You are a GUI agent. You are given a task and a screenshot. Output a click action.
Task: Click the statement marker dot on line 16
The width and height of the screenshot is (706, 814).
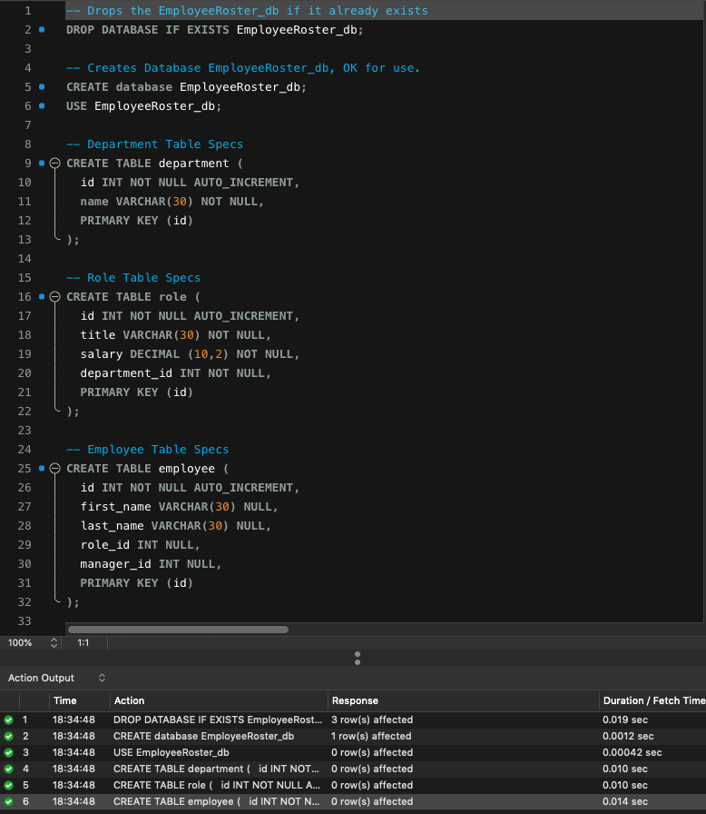(x=42, y=296)
